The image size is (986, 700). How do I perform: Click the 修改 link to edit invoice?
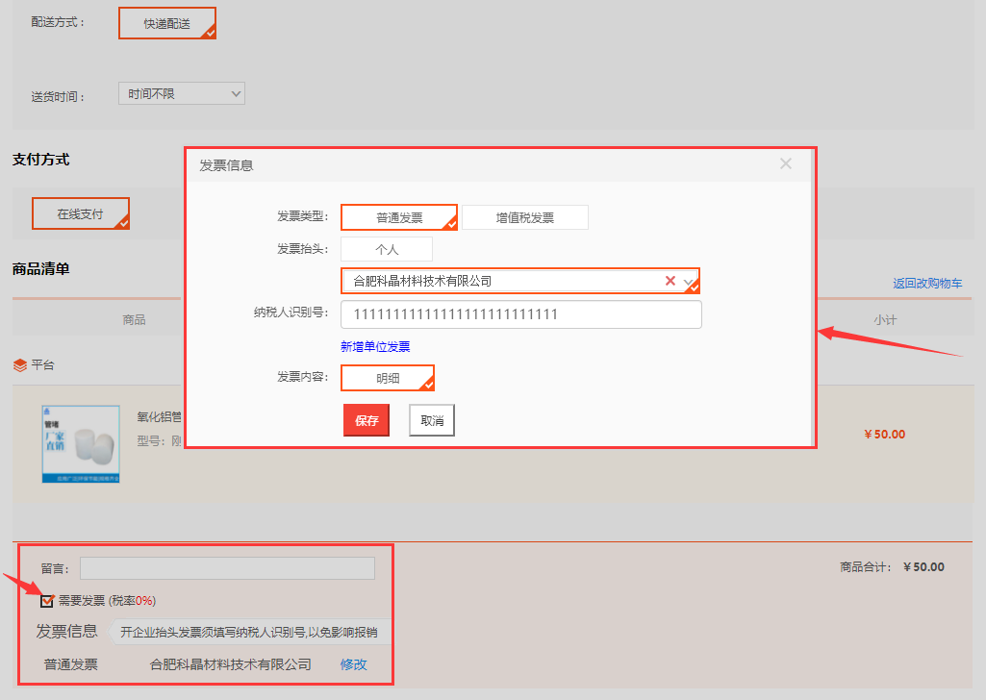(353, 664)
